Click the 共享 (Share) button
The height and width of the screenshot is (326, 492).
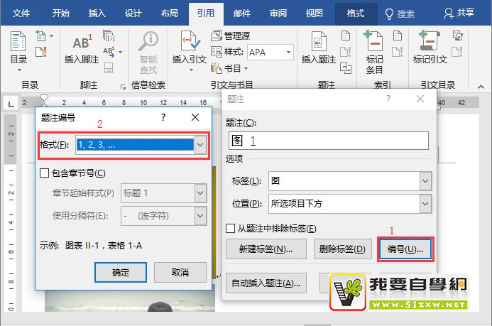pyautogui.click(x=459, y=13)
